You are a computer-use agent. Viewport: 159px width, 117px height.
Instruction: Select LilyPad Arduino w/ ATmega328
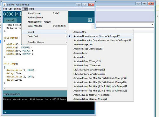click(x=100, y=70)
